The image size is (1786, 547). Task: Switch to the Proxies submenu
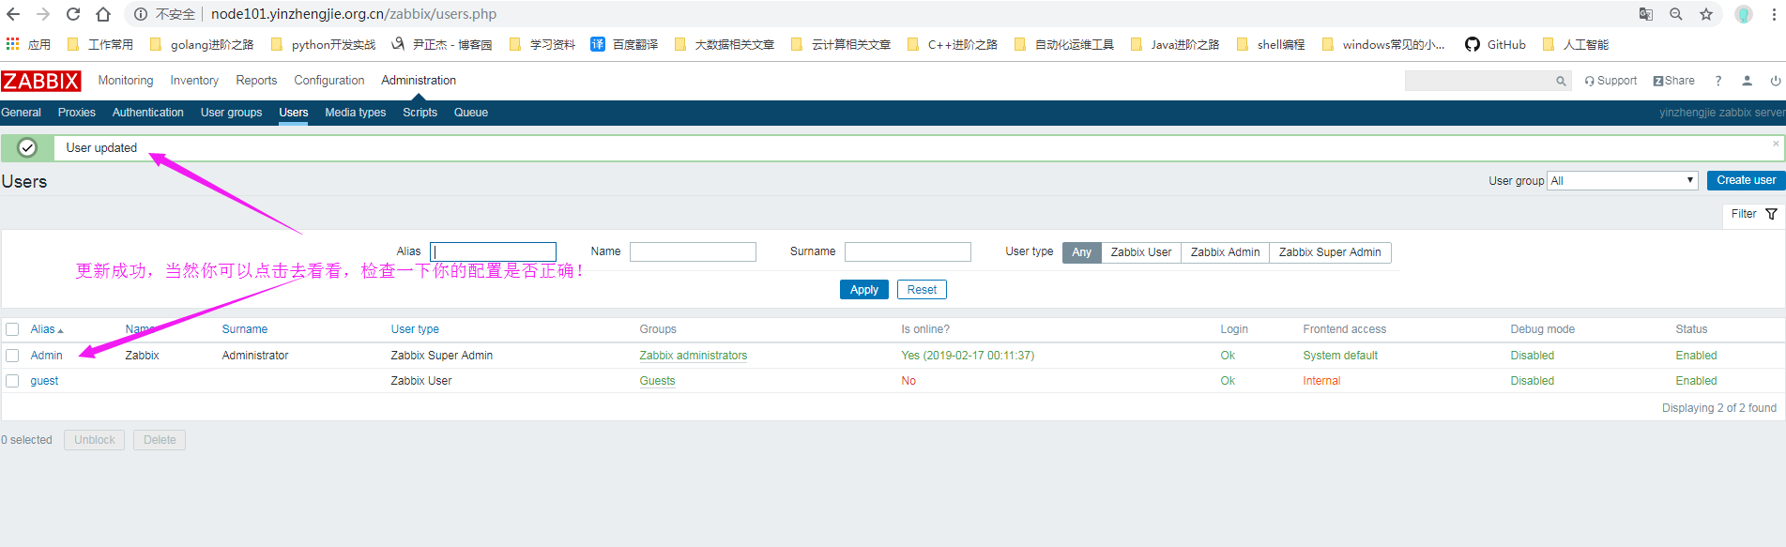77,113
